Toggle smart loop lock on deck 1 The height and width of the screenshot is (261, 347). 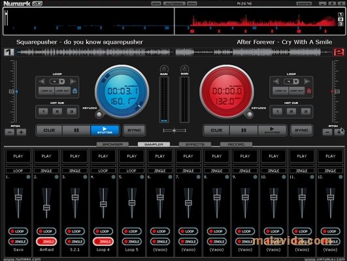pyautogui.click(x=74, y=91)
